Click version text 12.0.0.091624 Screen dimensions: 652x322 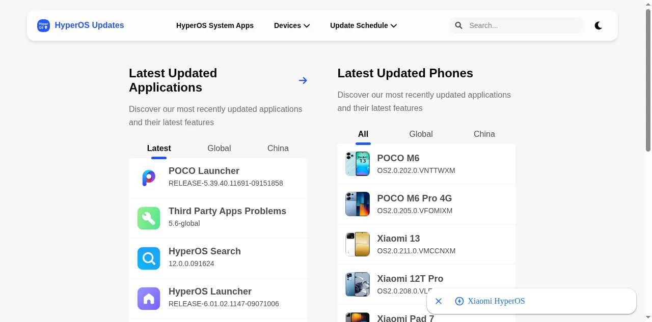[192, 264]
